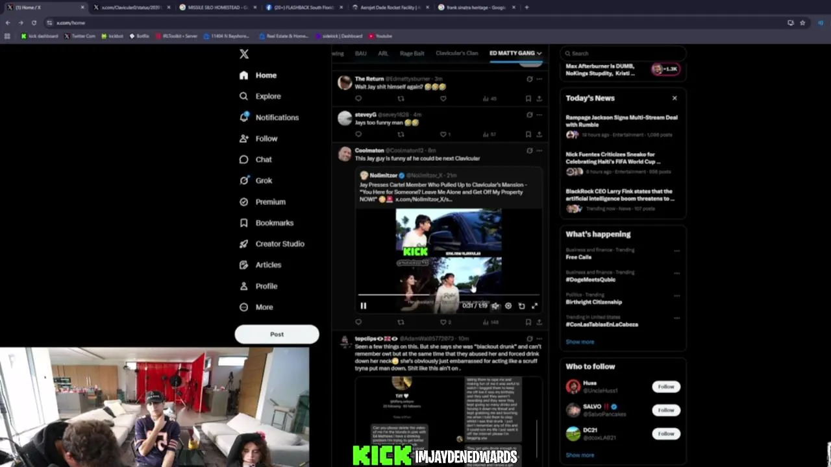Screen dimensions: 831x467
Task: Share steveyG's post
Action: 539,134
